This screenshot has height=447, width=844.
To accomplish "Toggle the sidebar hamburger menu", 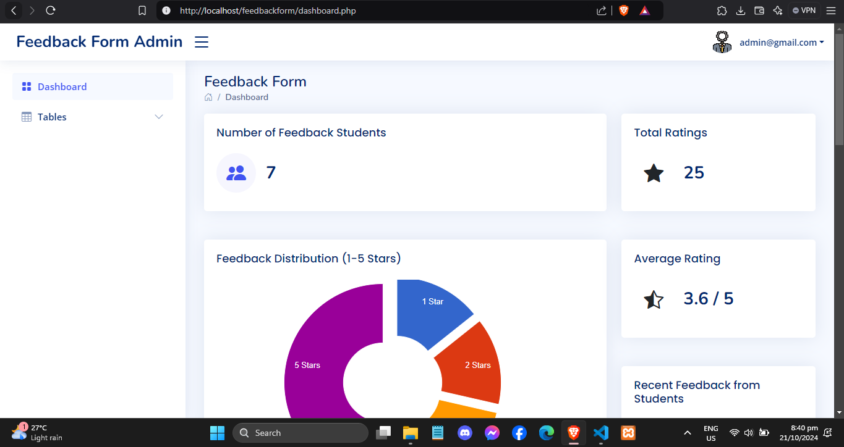I will [x=202, y=42].
